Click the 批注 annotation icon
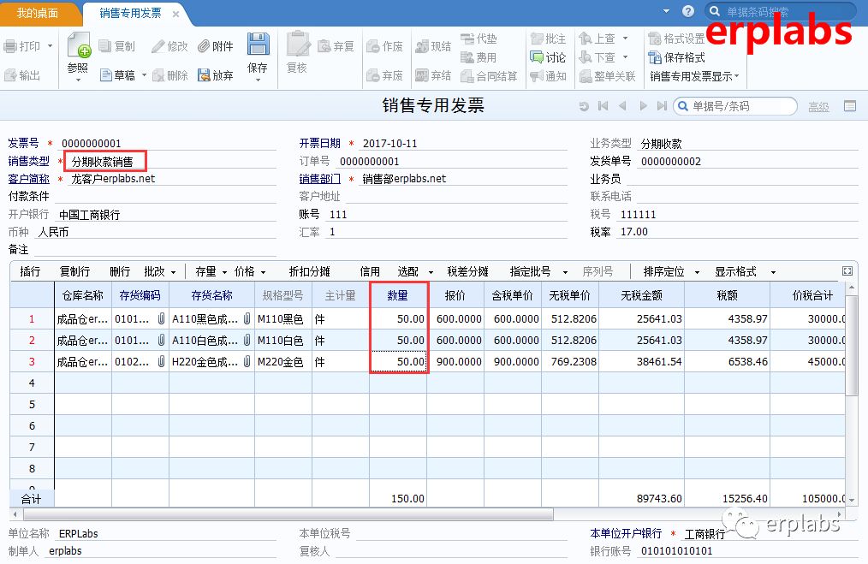868x564 pixels. pyautogui.click(x=537, y=39)
